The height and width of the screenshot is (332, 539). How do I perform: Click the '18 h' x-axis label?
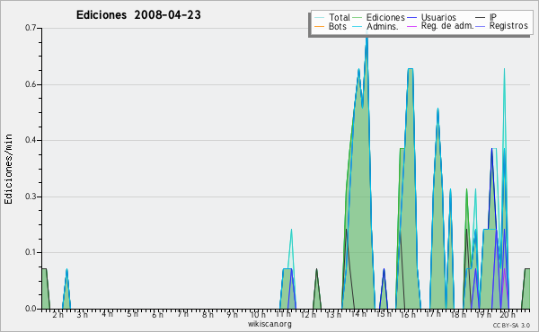coord(458,315)
